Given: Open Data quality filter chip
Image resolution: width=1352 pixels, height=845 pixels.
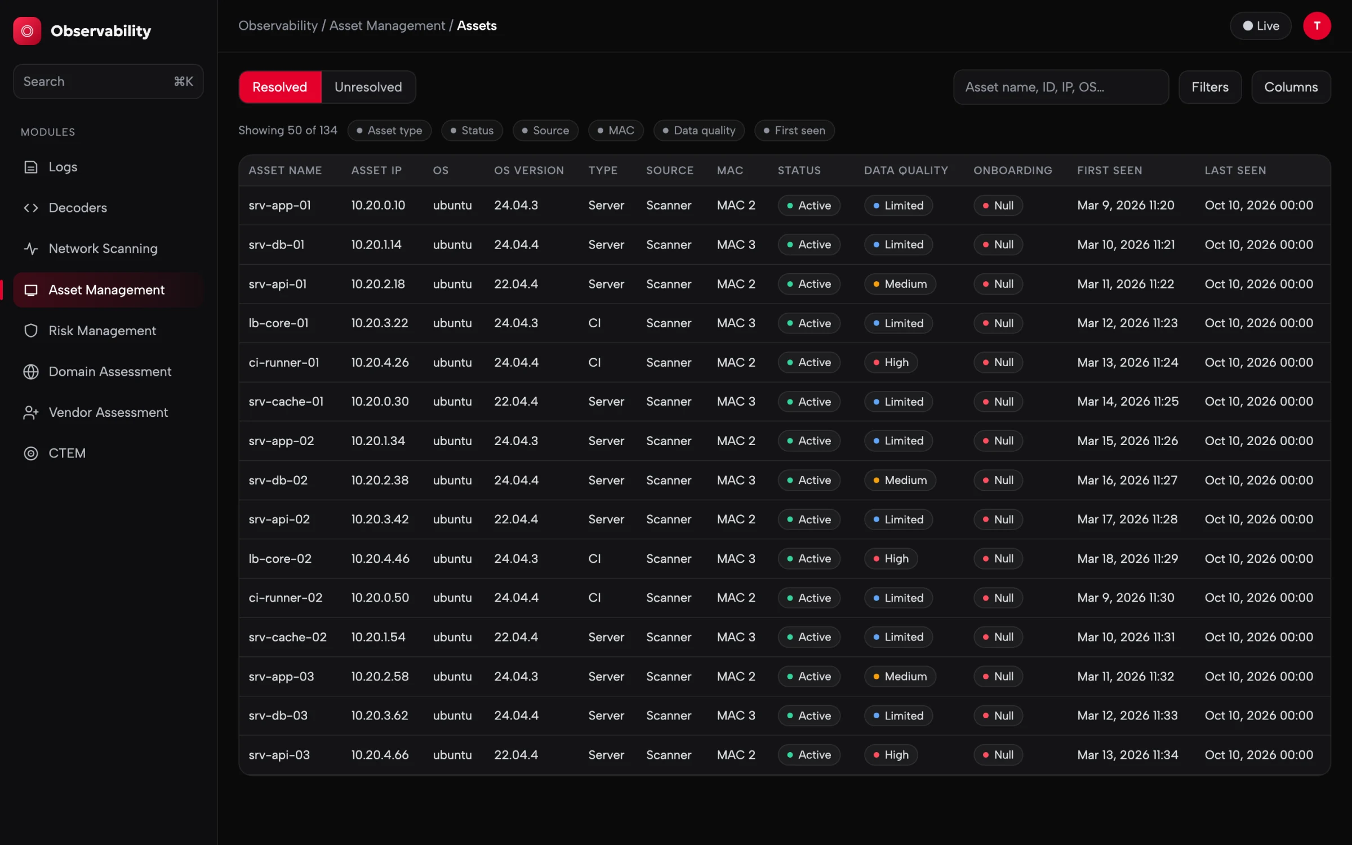Looking at the screenshot, I should pos(699,131).
